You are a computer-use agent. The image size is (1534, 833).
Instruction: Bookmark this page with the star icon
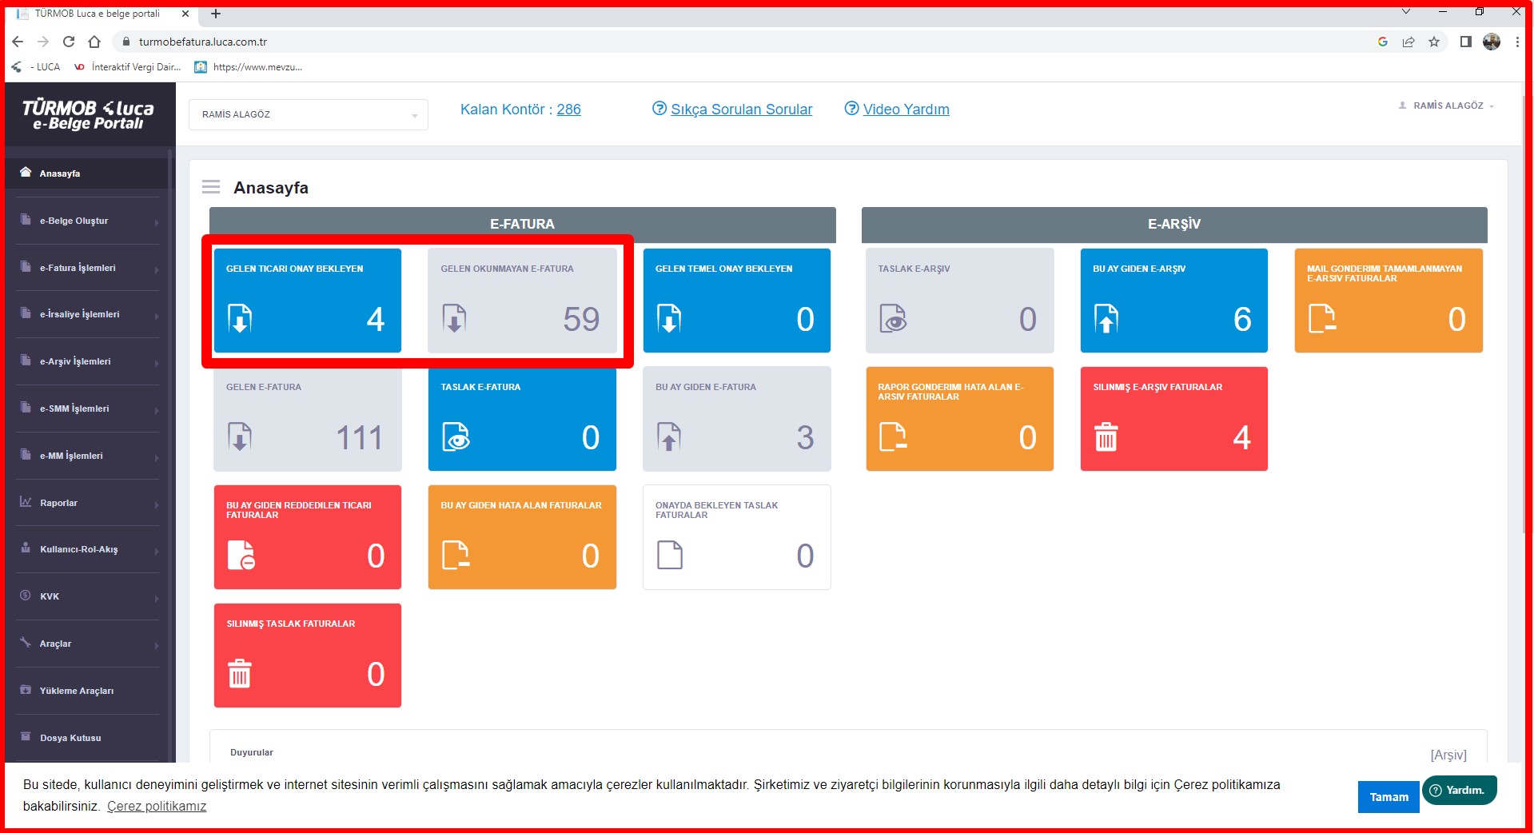(1434, 42)
